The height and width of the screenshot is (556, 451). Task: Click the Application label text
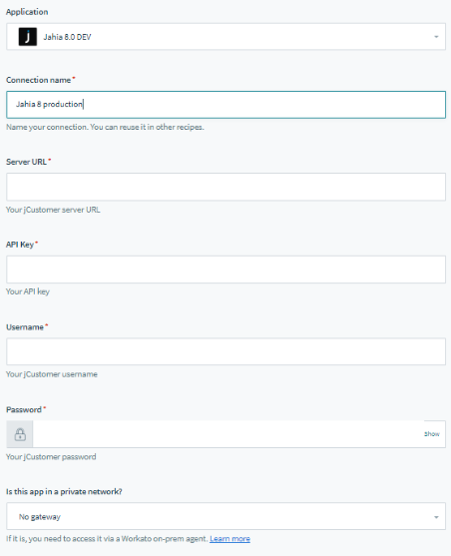click(x=27, y=12)
